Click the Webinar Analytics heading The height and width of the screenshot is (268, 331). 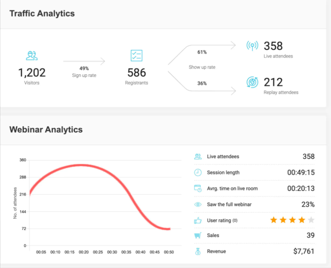point(46,130)
